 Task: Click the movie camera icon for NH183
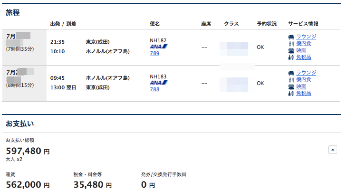[x=291, y=87]
